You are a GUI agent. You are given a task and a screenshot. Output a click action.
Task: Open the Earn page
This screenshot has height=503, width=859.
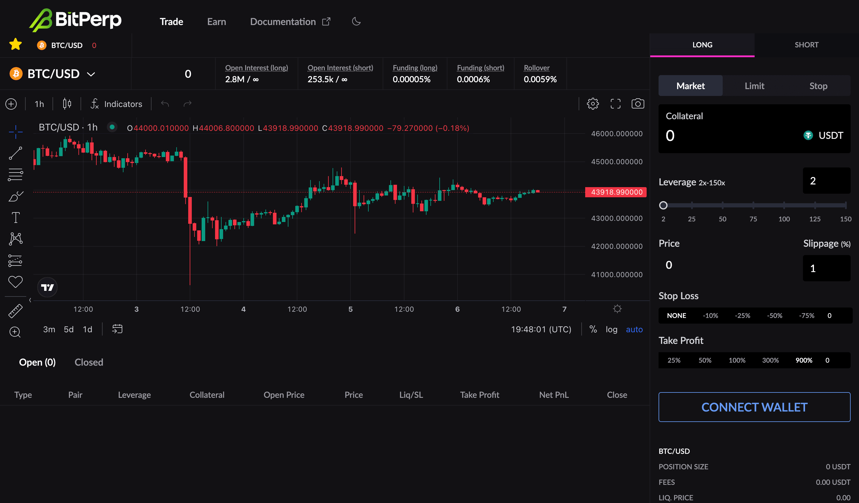pyautogui.click(x=217, y=21)
